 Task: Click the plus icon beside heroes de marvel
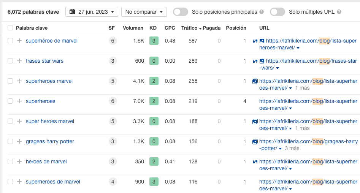[19, 161]
